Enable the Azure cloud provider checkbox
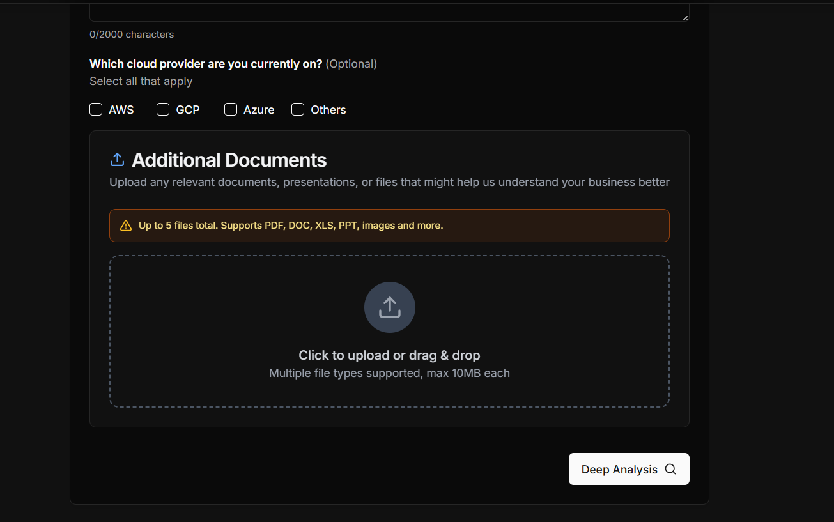 [x=231, y=109]
